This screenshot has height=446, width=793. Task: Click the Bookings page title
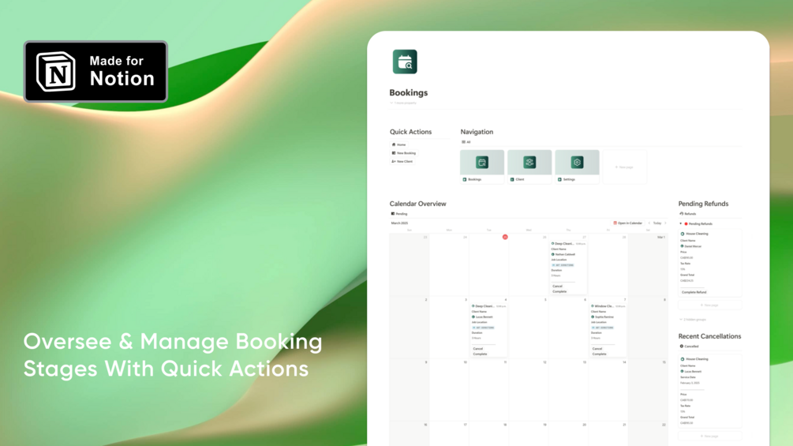(409, 92)
